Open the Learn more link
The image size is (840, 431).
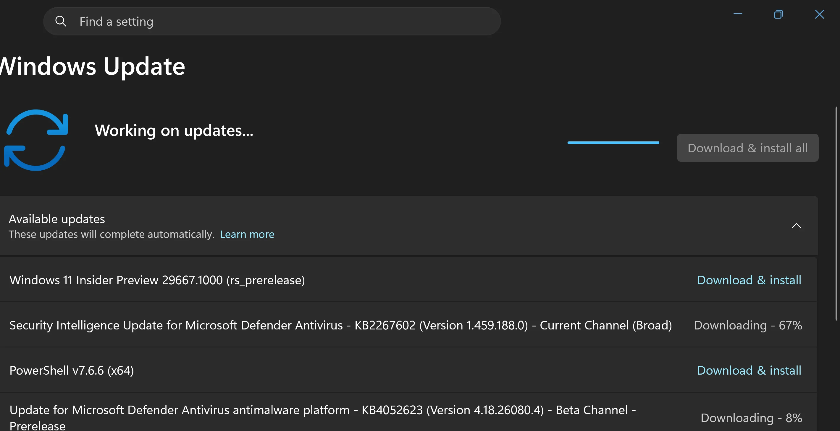pos(247,234)
